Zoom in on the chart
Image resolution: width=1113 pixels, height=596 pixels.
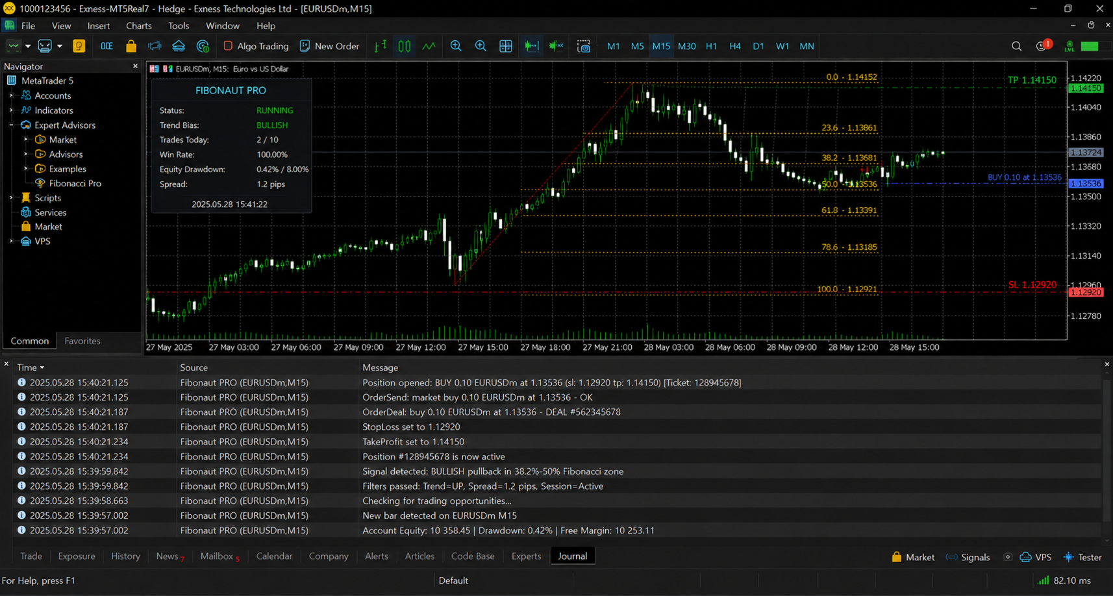point(456,46)
